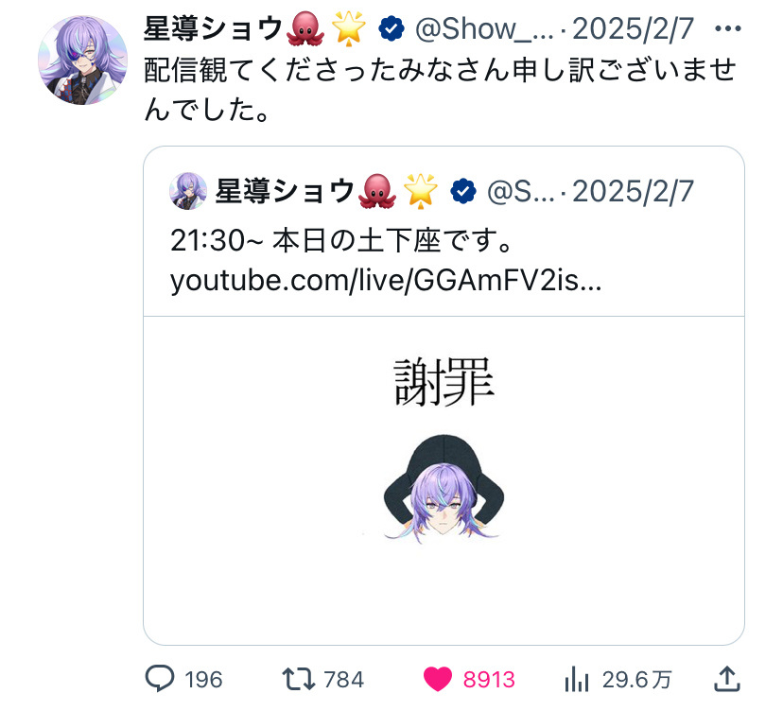Click the @Show_... handle

pyautogui.click(x=484, y=28)
